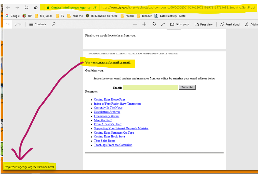Click the page number box showing 14
258x175 pixels.
8,24
